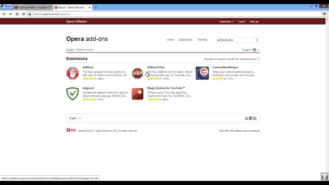Go forward with the forward arrow

click(x=11, y=14)
